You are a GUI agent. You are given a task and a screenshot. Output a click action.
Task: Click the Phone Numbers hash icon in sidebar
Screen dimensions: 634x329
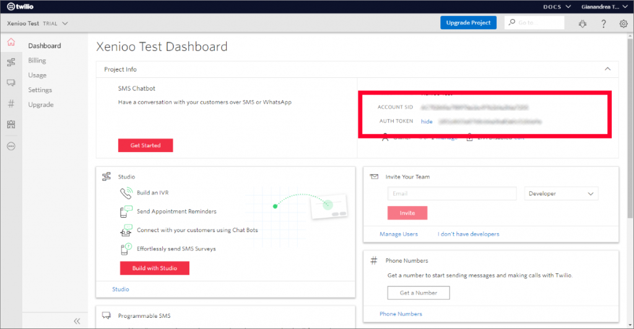tap(11, 104)
